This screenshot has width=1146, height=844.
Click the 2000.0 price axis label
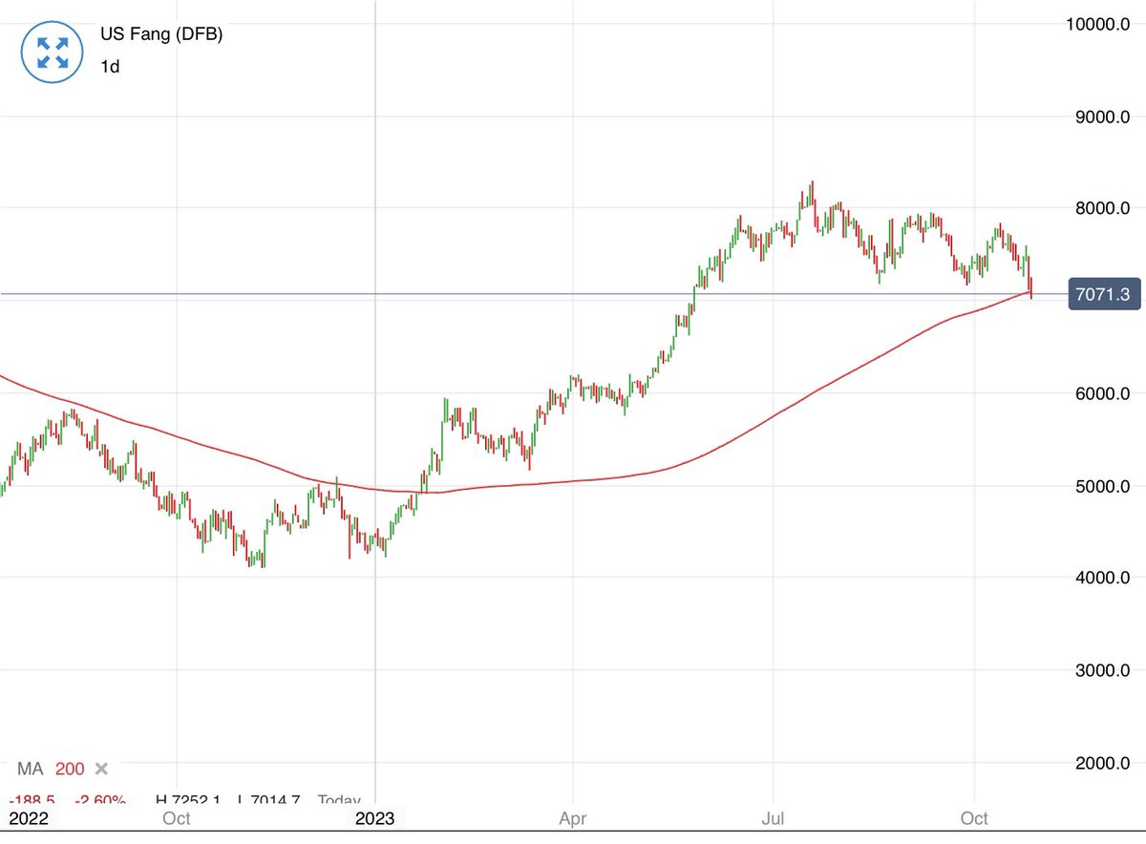[1103, 763]
